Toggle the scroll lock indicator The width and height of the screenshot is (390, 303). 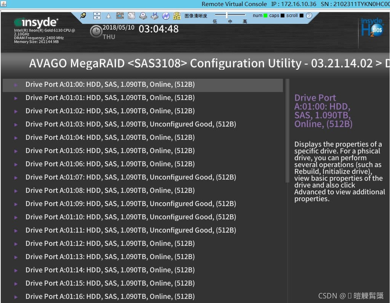302,16
